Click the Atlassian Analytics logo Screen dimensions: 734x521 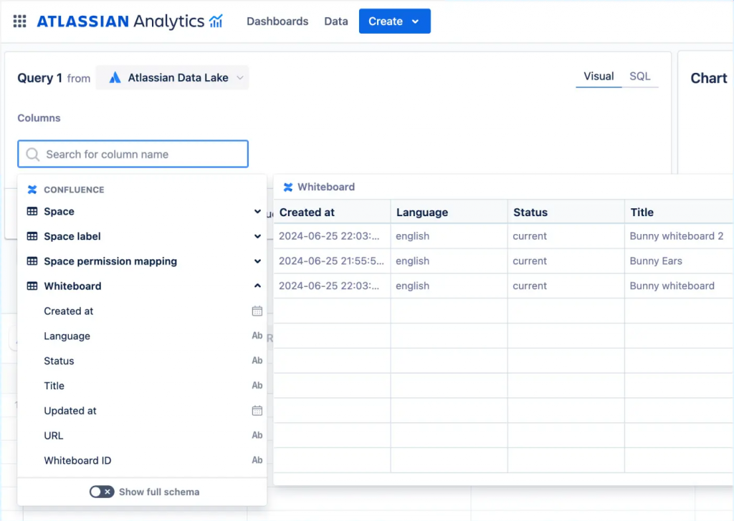(130, 21)
